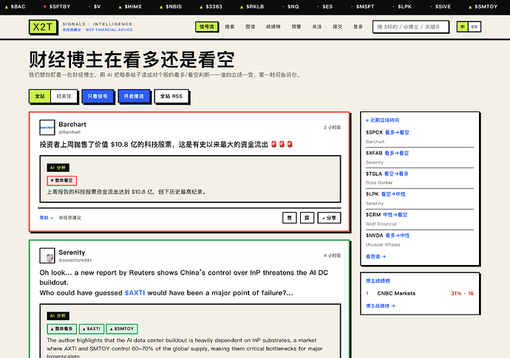Click $SFTBY in the ticker bar
Image resolution: width=510 pixels, height=358 pixels.
click(57, 7)
